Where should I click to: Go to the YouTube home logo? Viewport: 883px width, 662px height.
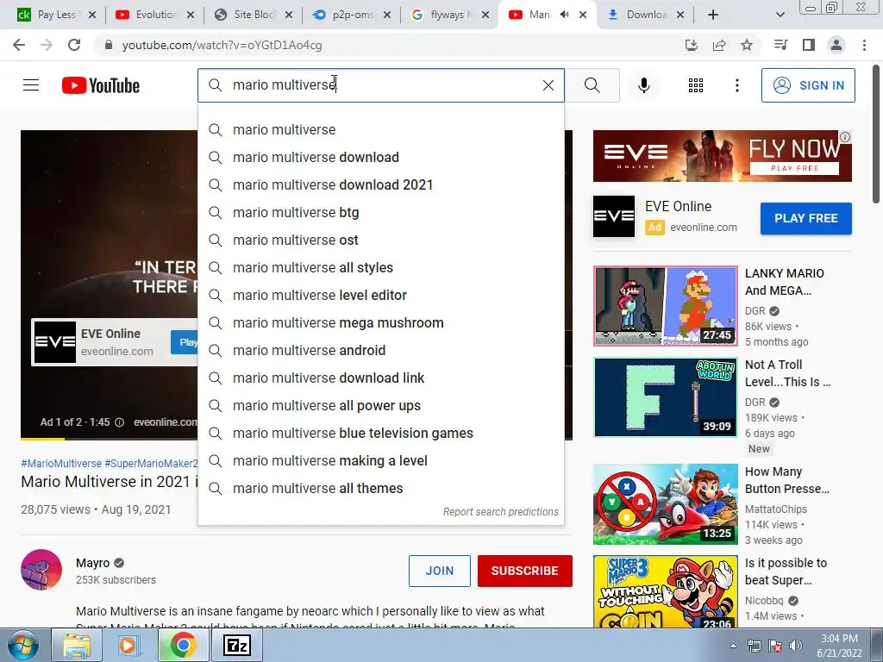pyautogui.click(x=101, y=85)
